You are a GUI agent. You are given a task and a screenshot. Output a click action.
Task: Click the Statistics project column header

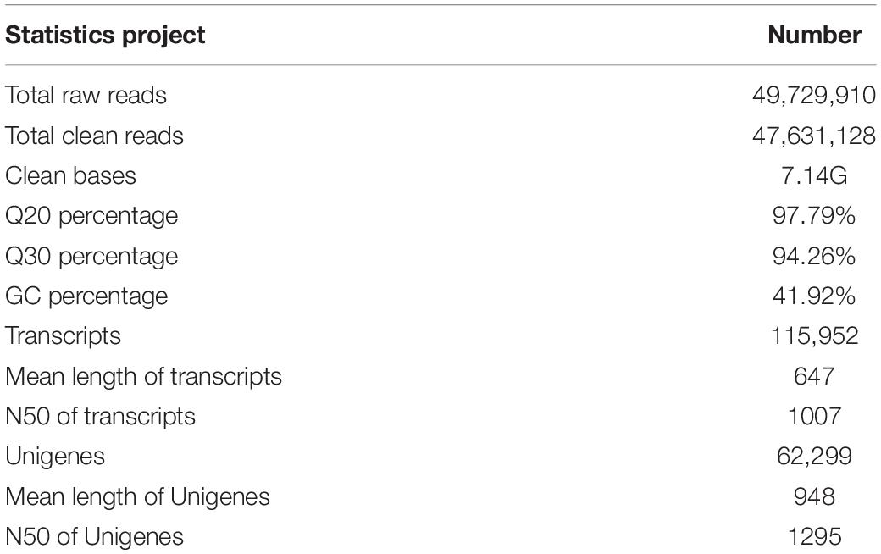tap(105, 36)
